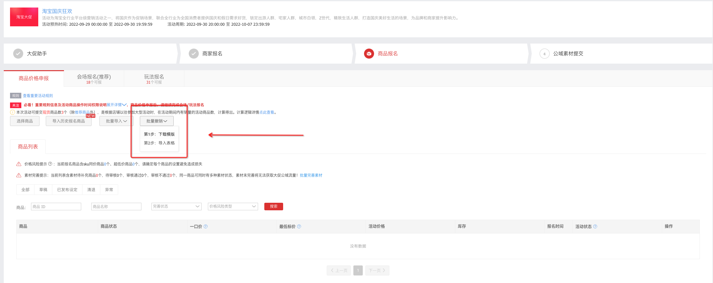Viewport: 713px width, 283px height.
Task: Open the 点此查看 calculation logic link
Action: point(267,112)
